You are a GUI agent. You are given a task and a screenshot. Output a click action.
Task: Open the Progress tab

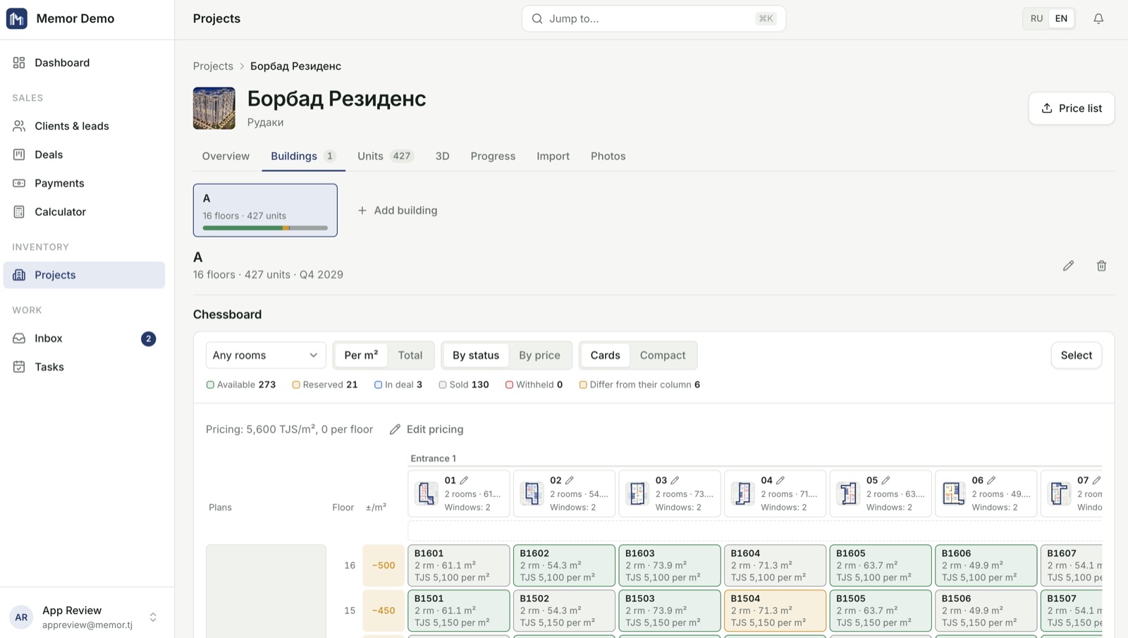point(493,156)
